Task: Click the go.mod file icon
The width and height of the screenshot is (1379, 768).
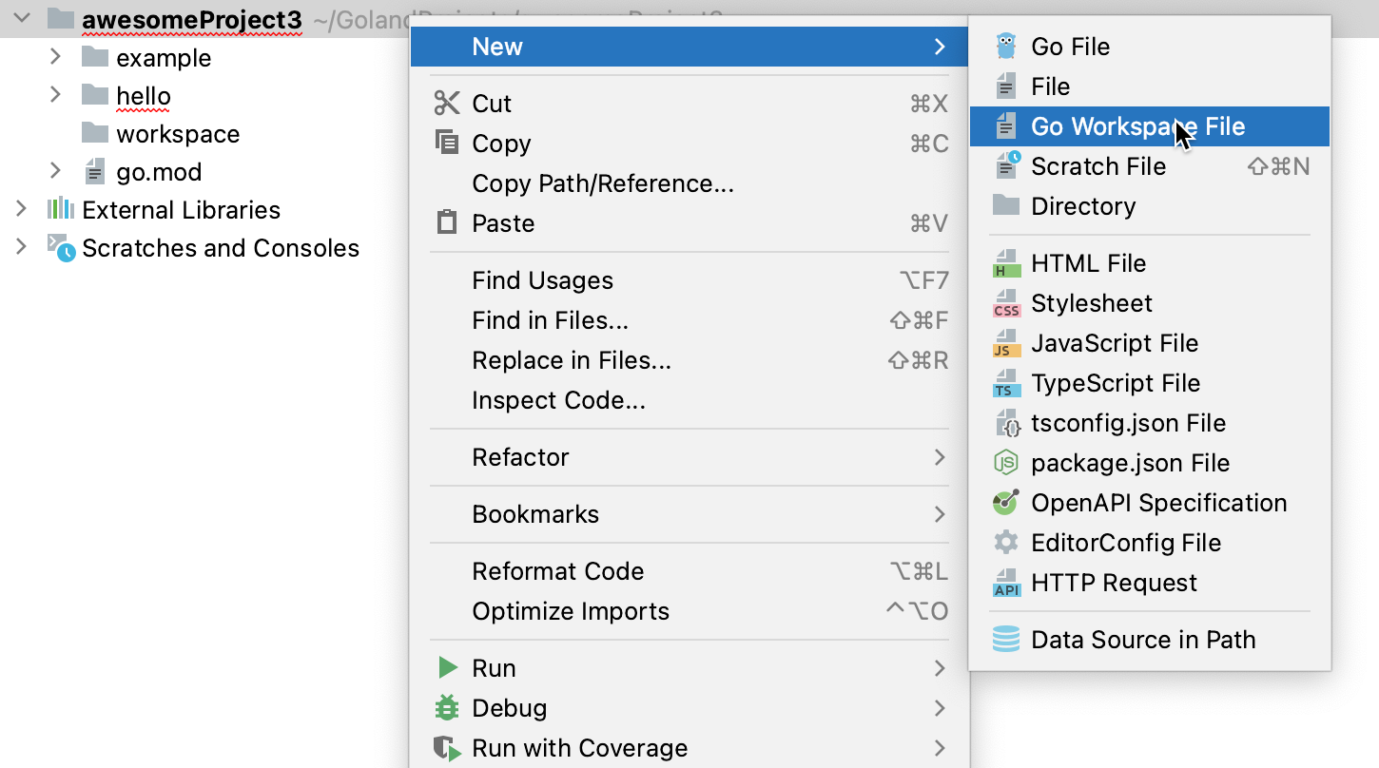Action: click(x=95, y=172)
